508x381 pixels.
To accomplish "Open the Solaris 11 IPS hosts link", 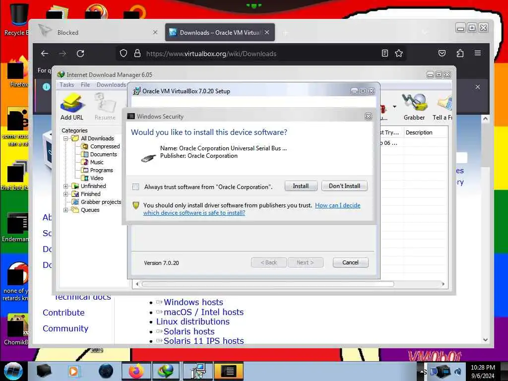I will (203, 341).
